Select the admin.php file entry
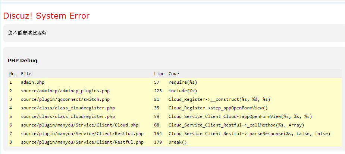 pyautogui.click(x=32, y=82)
